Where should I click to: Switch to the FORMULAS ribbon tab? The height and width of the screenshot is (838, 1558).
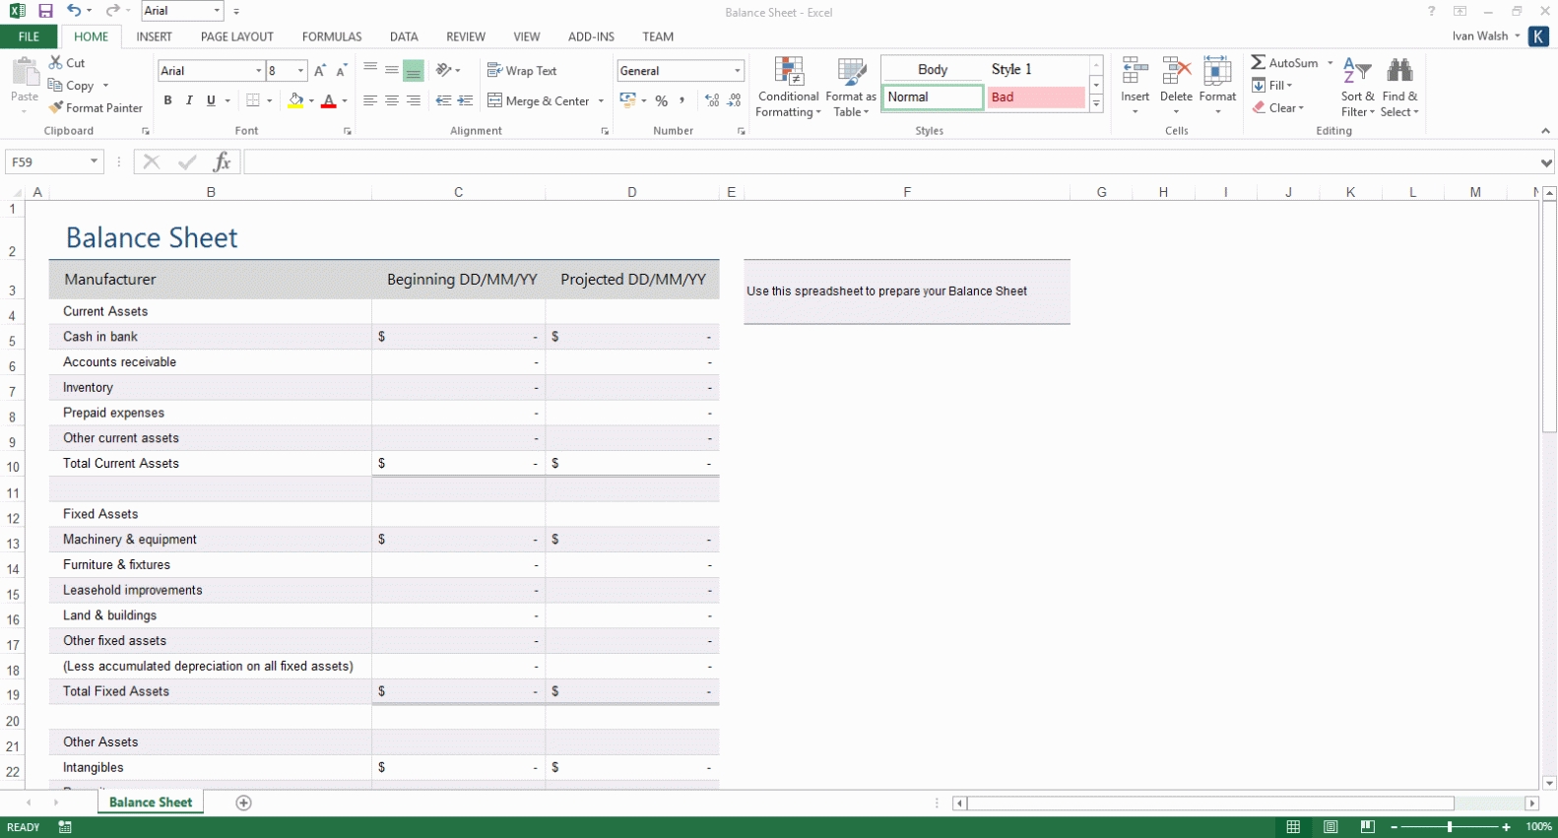click(x=332, y=36)
